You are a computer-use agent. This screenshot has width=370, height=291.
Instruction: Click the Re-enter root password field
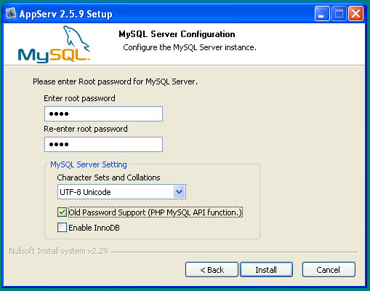103,144
